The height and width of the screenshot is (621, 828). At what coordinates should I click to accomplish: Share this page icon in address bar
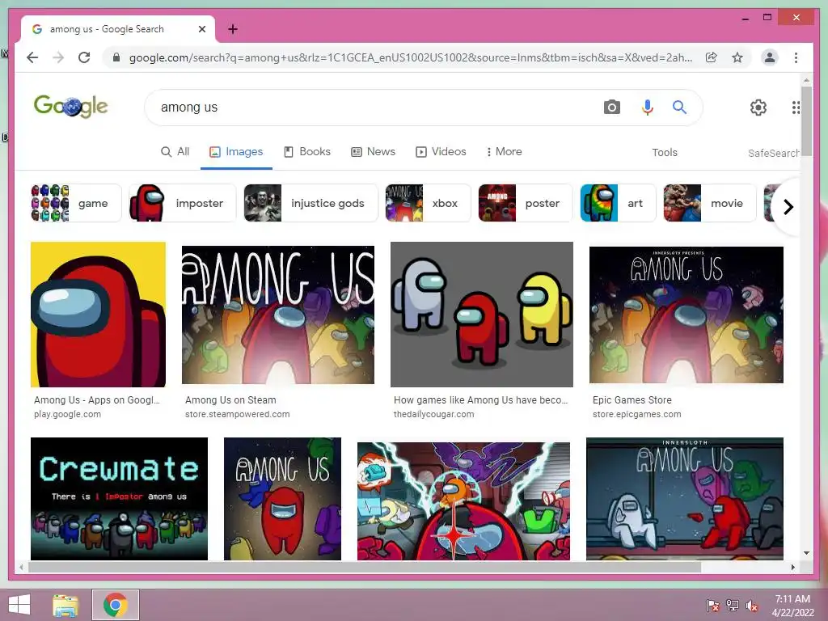pos(712,57)
